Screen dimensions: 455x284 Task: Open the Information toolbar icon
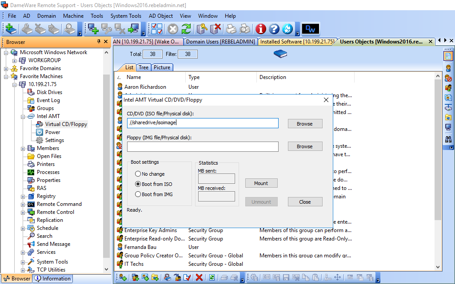coord(260,29)
